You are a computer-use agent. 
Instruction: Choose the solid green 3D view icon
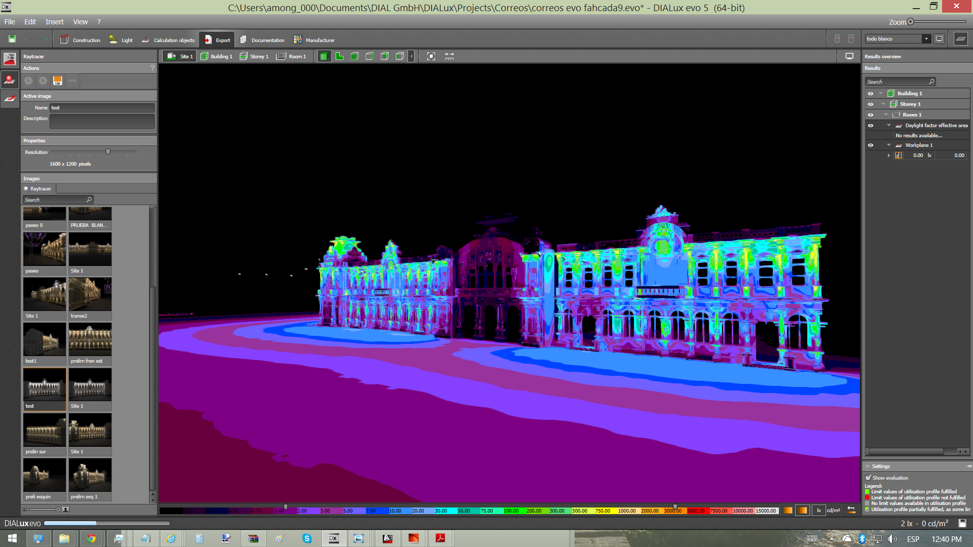pos(324,56)
